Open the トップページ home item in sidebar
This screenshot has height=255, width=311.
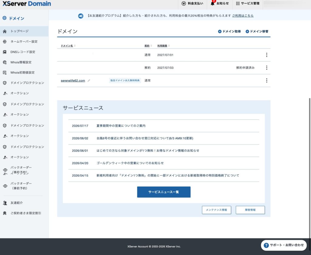24,31
